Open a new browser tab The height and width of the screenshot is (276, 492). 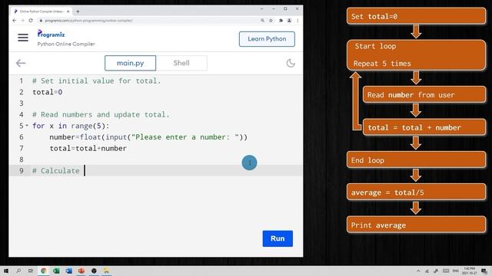[x=78, y=11]
